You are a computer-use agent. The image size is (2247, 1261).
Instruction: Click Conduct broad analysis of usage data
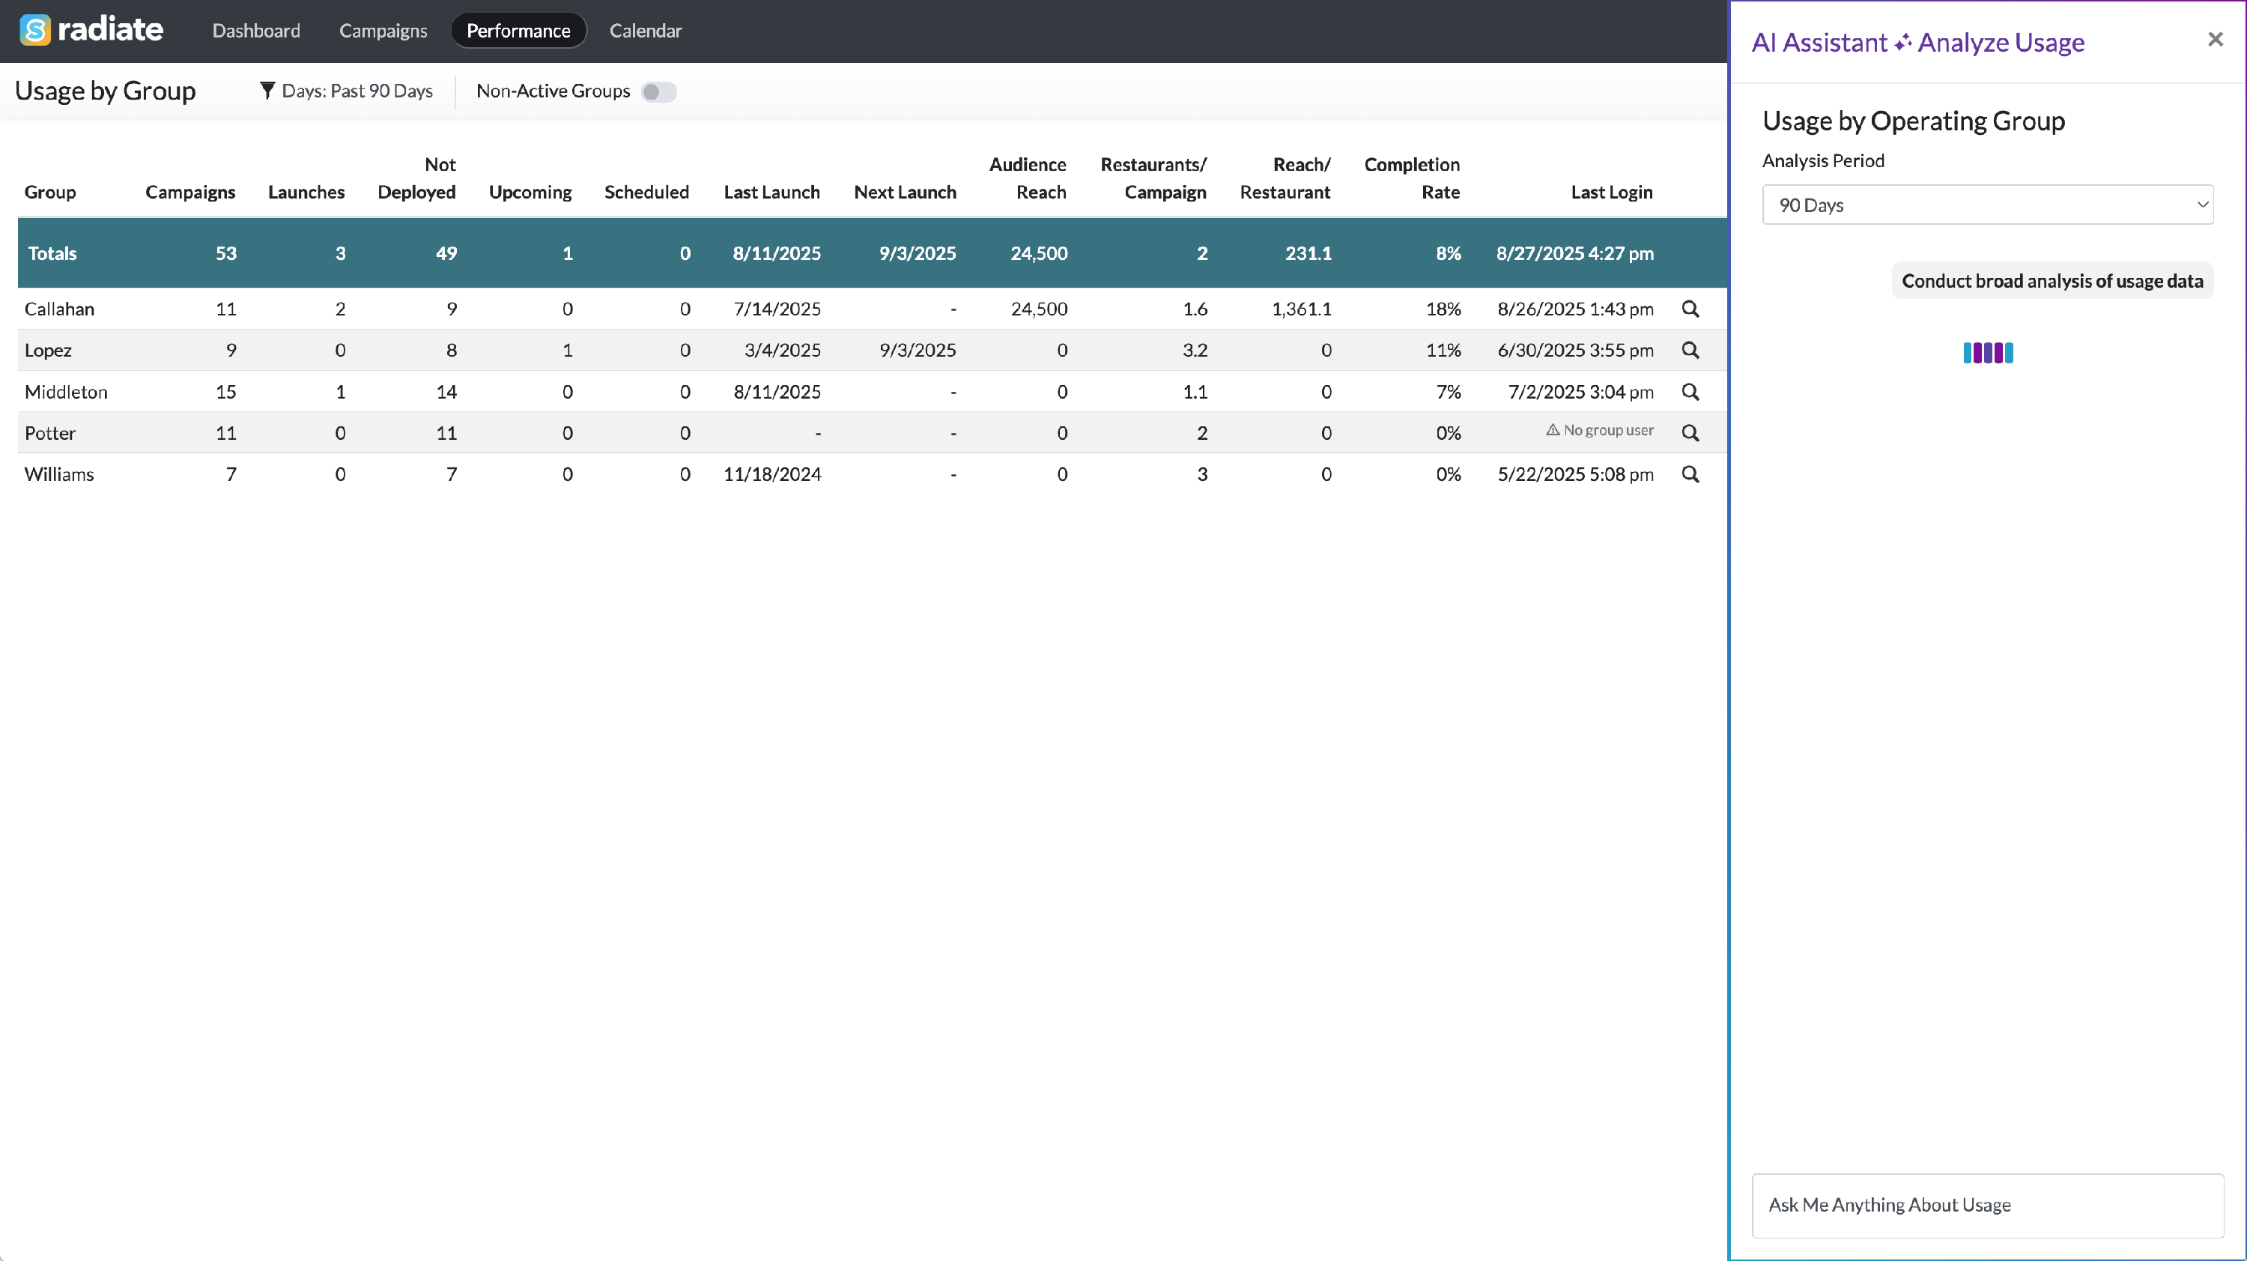click(x=2052, y=281)
